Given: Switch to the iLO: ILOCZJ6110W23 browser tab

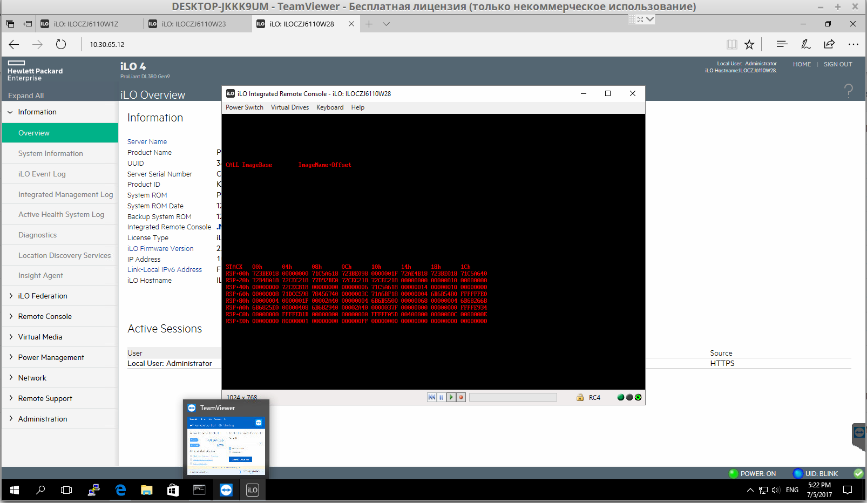Looking at the screenshot, I should coord(194,24).
